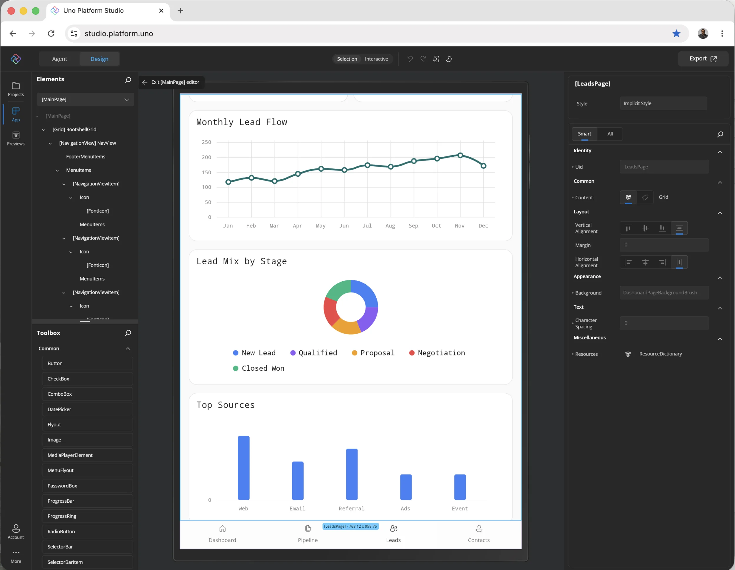Click the Background brush field
735x570 pixels.
664,293
